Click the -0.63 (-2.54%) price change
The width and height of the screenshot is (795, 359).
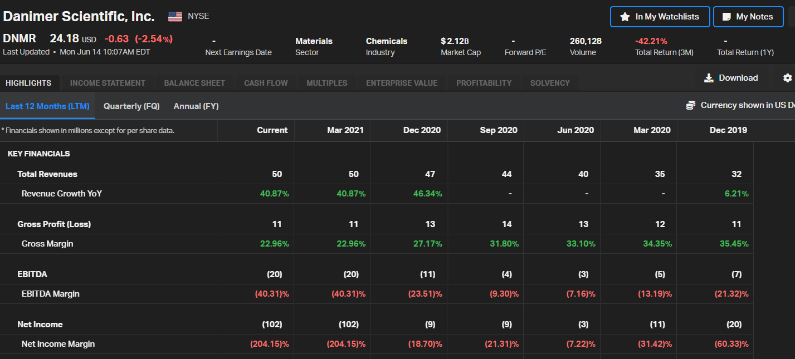pos(138,39)
